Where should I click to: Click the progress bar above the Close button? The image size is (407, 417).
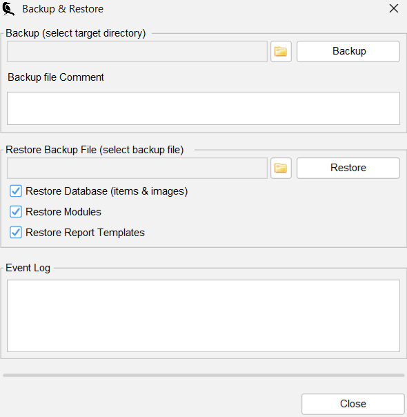pyautogui.click(x=203, y=376)
